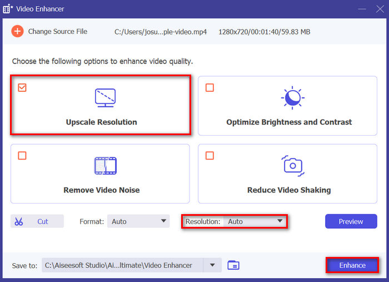Image resolution: width=389 pixels, height=282 pixels.
Task: Open the Format dropdown set to Auto
Action: click(138, 221)
